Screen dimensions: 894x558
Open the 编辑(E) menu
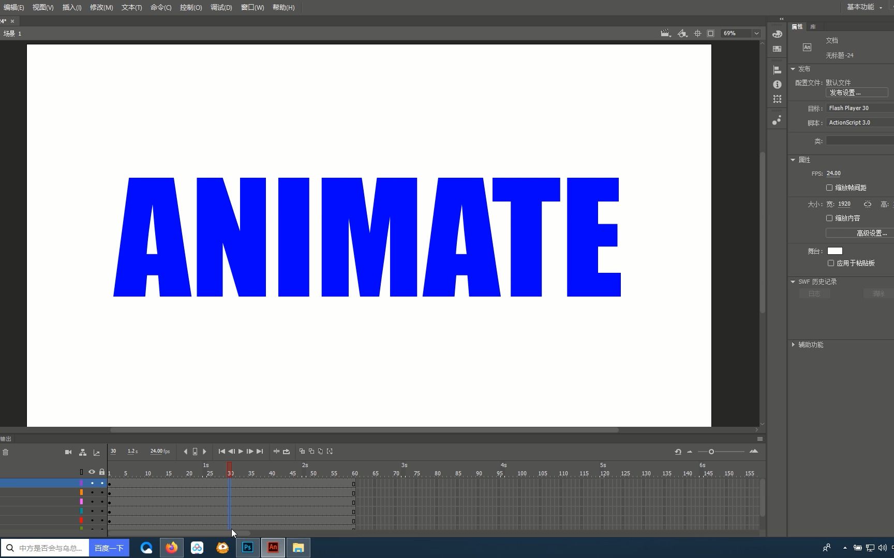pos(13,7)
